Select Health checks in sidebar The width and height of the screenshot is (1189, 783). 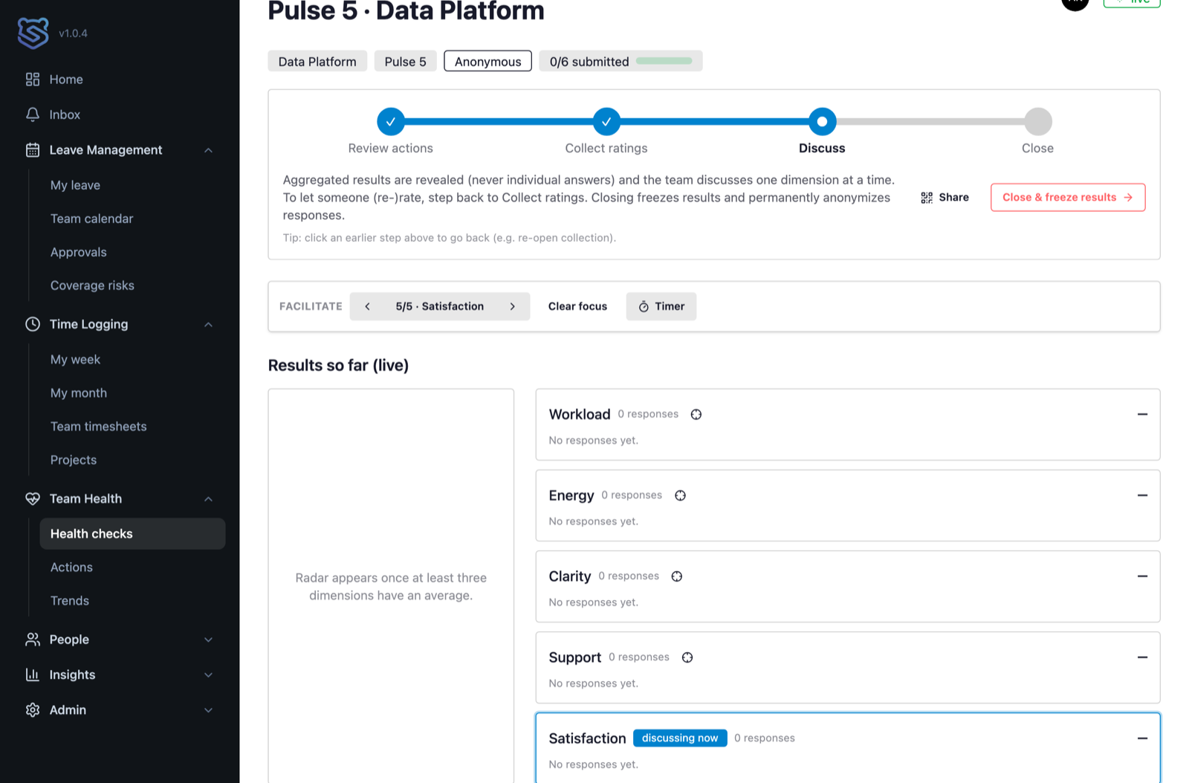coord(132,534)
